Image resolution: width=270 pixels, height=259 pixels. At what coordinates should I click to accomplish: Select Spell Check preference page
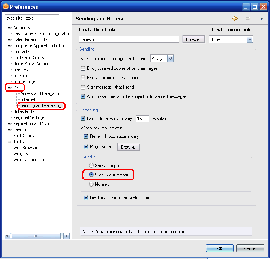point(24,136)
